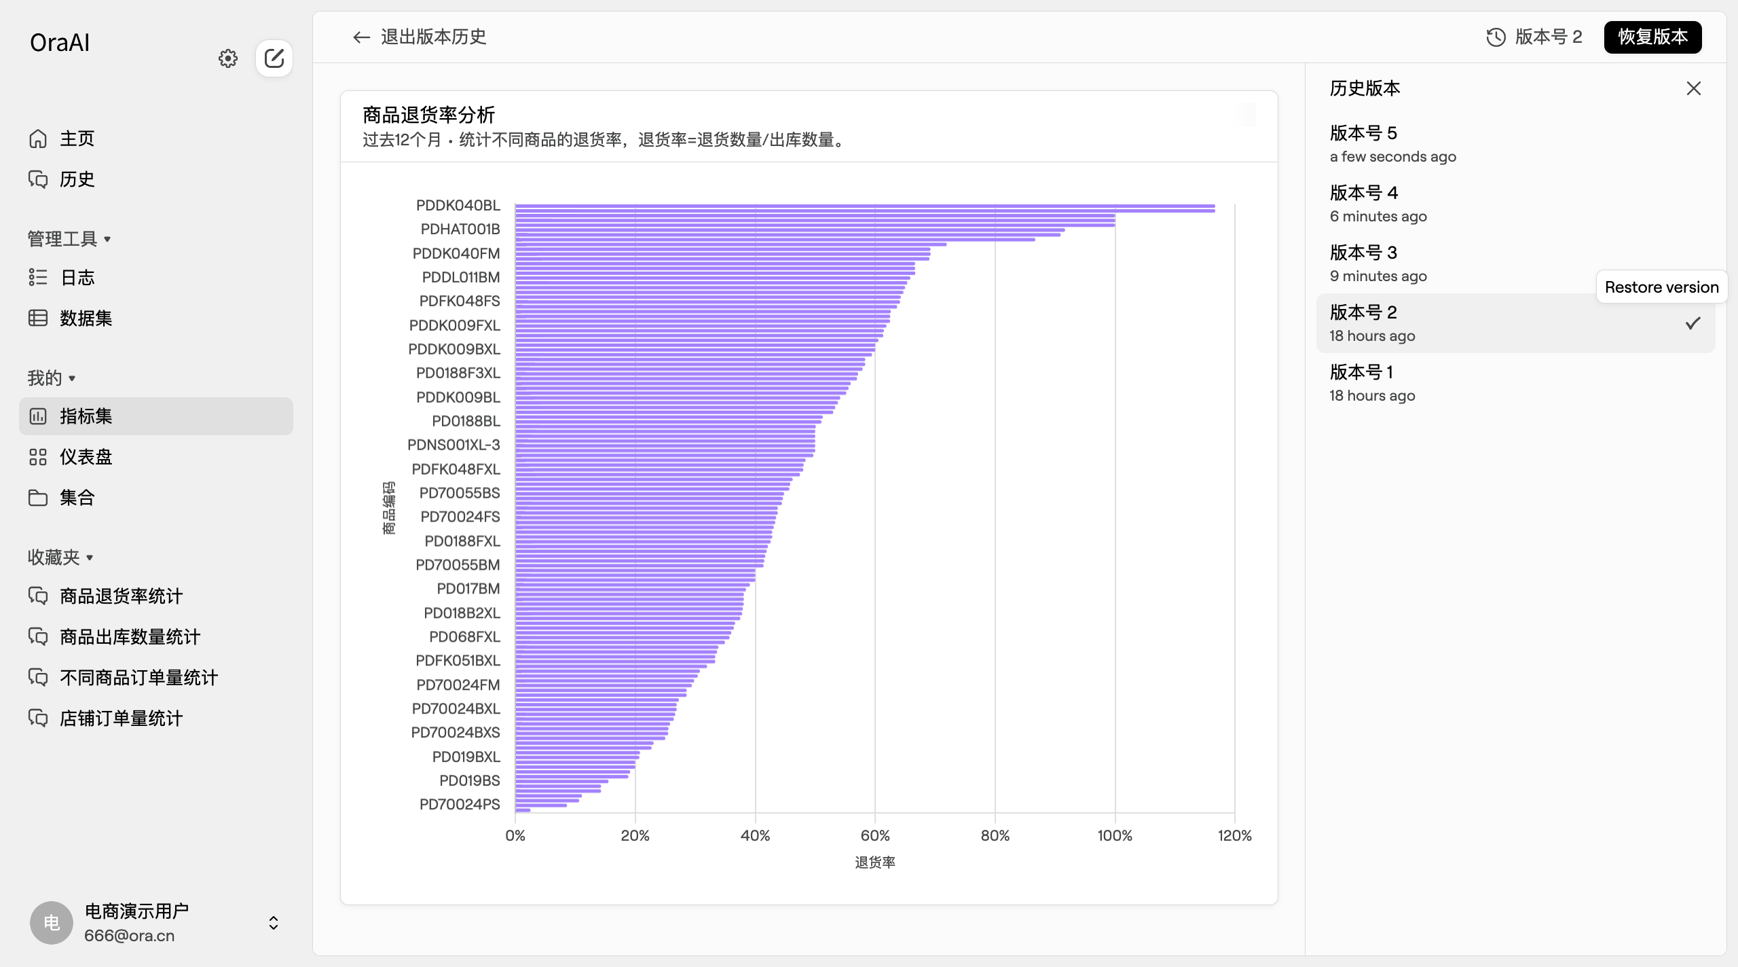
Task: Go to 集合 in the sidebar
Action: tap(76, 498)
